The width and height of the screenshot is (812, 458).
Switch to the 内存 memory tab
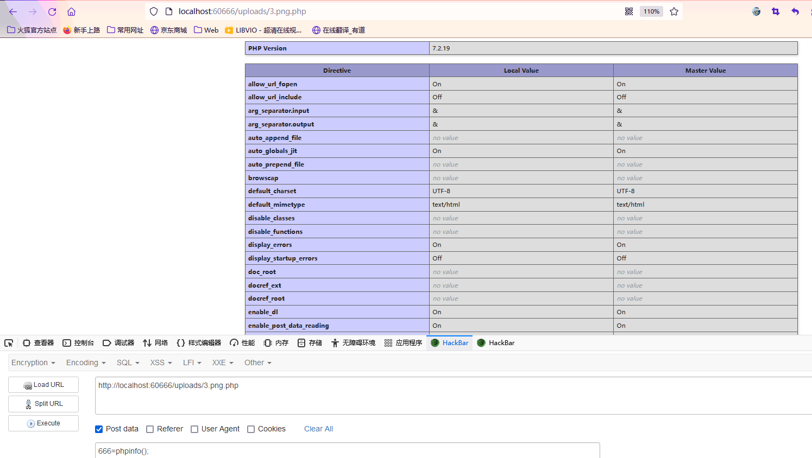point(276,343)
